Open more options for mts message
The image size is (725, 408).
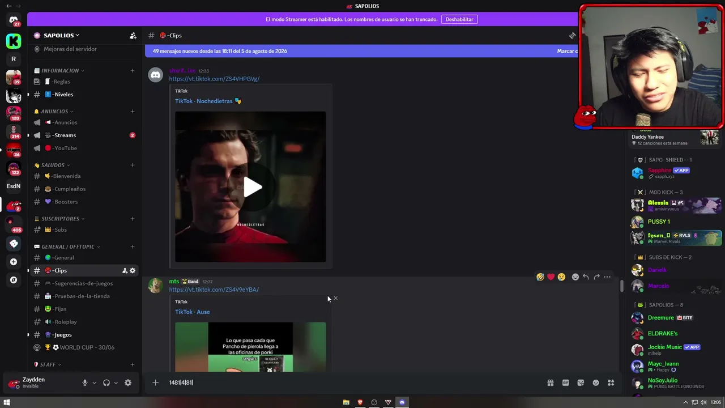(x=607, y=277)
